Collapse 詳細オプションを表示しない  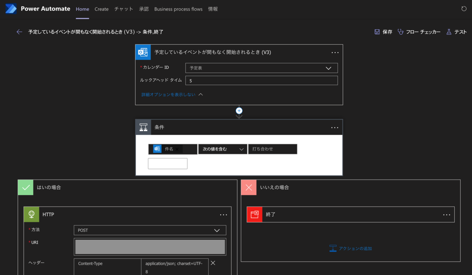coord(172,94)
